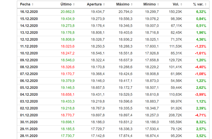Select date cell 13.12.2020
This screenshot has height=139, width=212.
[x=29, y=33]
